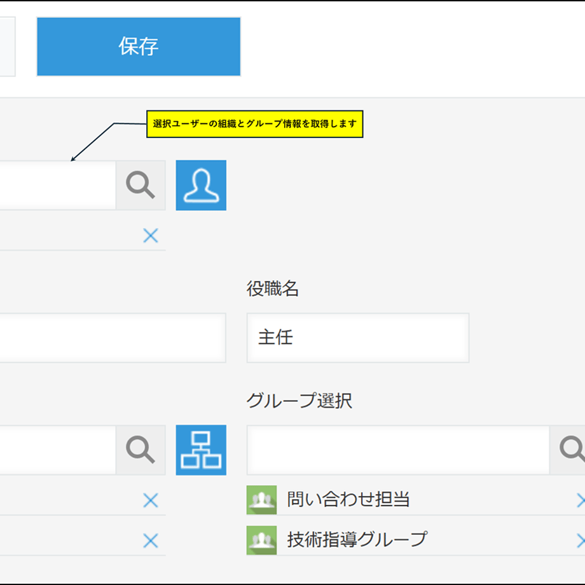Click 問い合わせ担当 group avatar icon
Image resolution: width=585 pixels, height=585 pixels.
coord(261,500)
